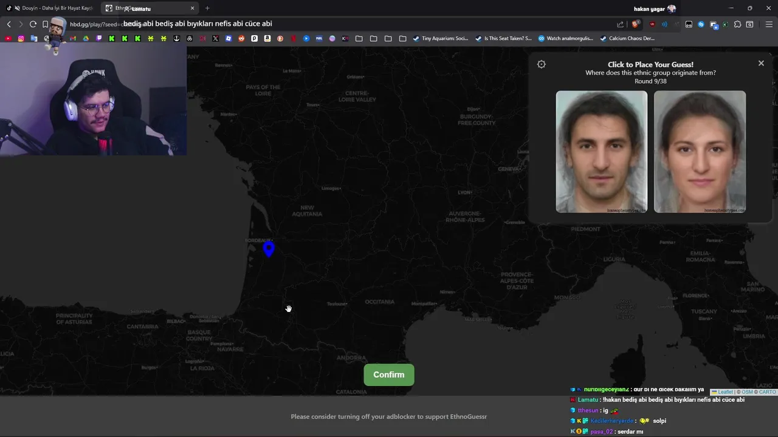Reload the current page

(33, 24)
